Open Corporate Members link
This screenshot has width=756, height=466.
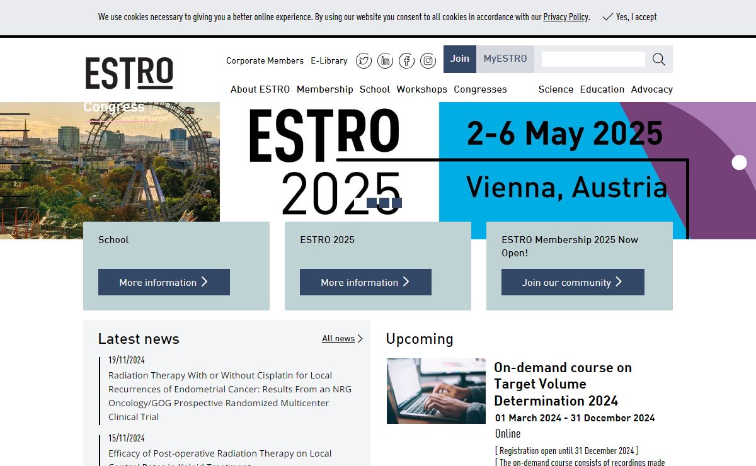[x=265, y=60]
